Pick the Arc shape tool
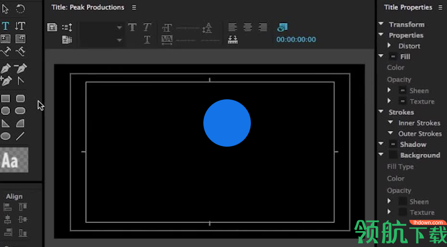Viewport: 447px width, 247px height. pos(20,123)
